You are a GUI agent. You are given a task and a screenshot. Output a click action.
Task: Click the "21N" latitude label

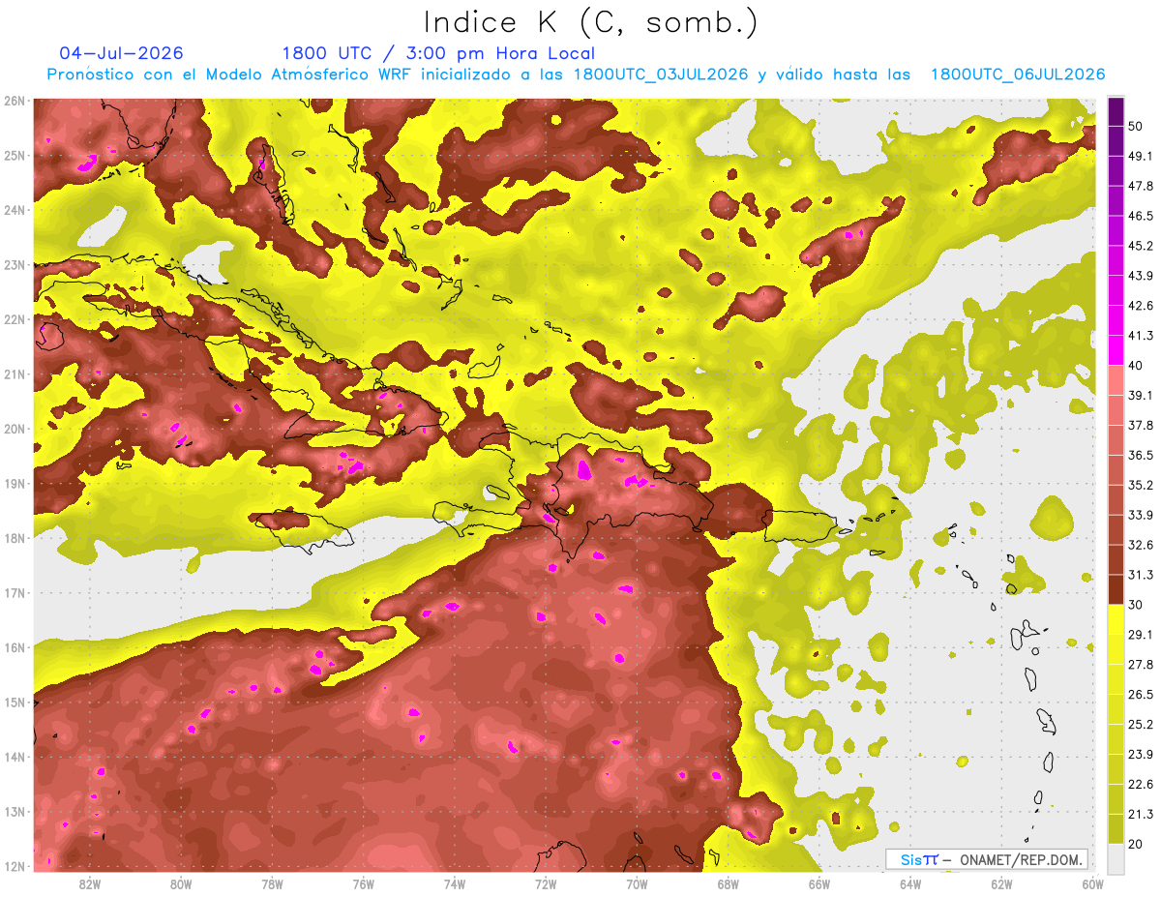(14, 374)
